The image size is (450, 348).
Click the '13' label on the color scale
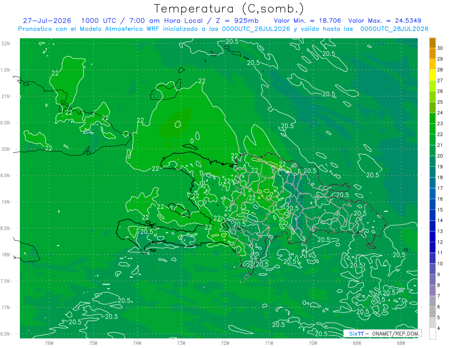pos(440,231)
